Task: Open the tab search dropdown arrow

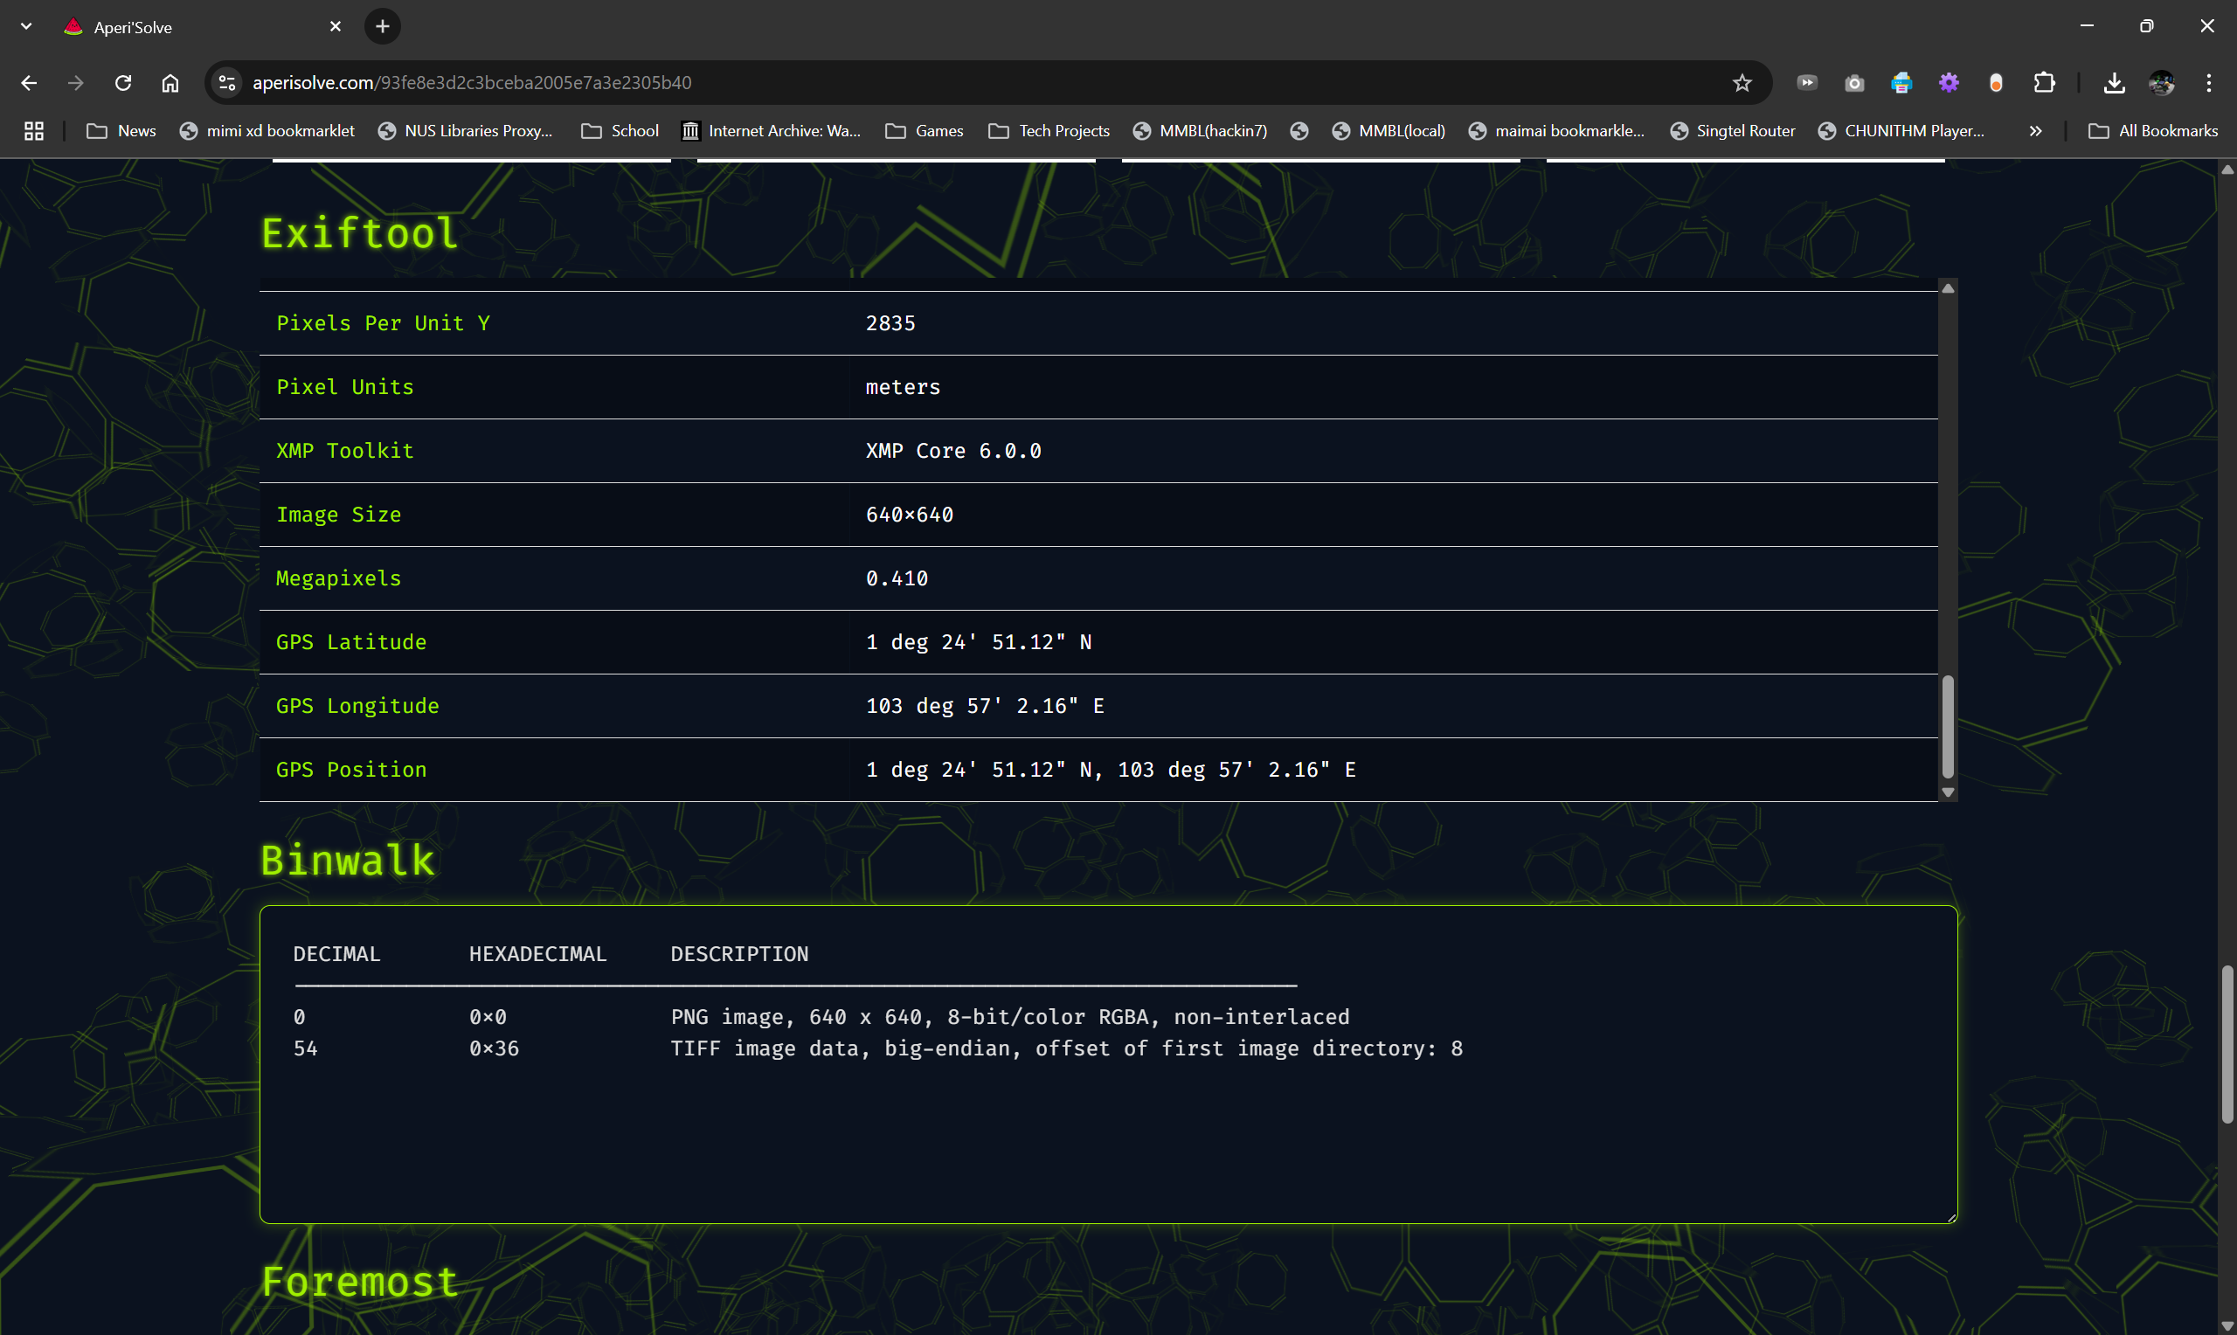Action: point(26,26)
